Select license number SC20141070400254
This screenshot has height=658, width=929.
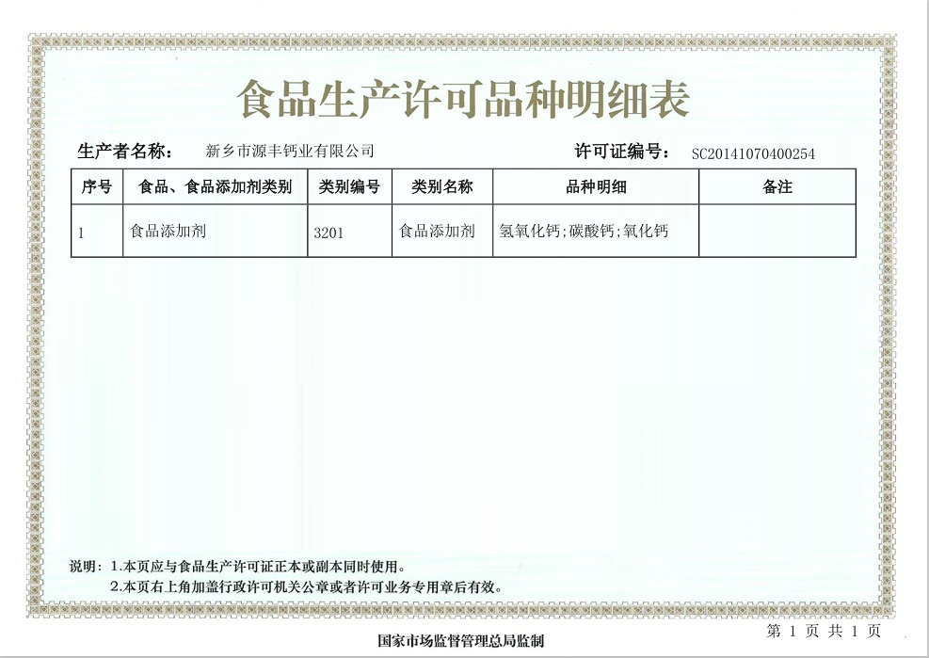click(x=753, y=154)
